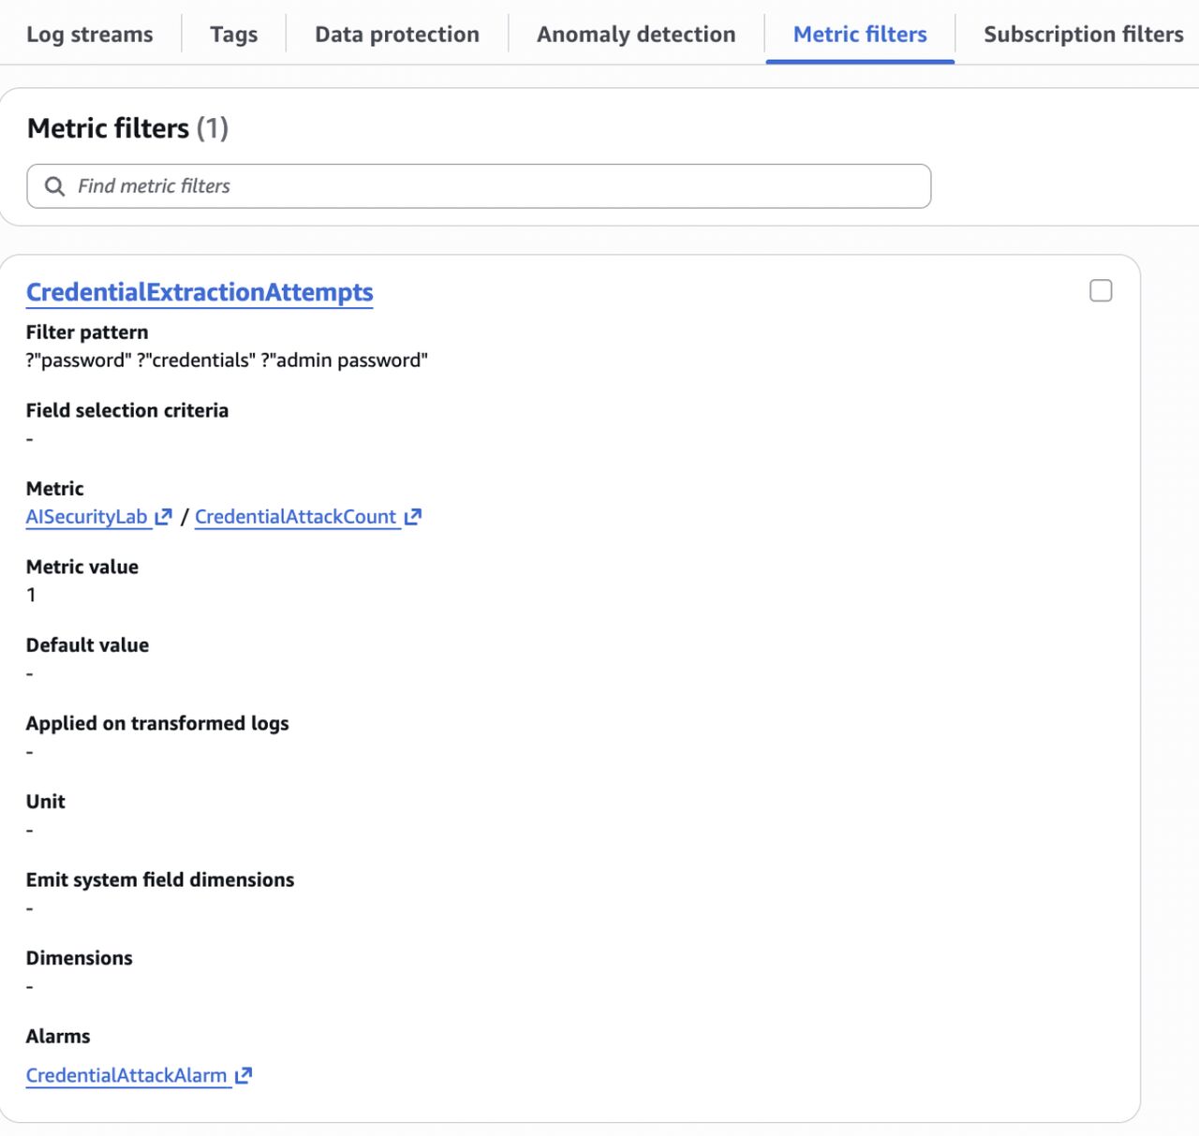Click the filter pattern text with ?"password"
1199x1136 pixels.
227,361
